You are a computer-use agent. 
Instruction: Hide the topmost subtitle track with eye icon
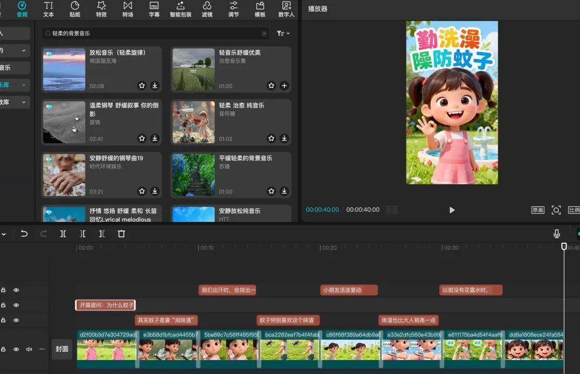click(16, 290)
